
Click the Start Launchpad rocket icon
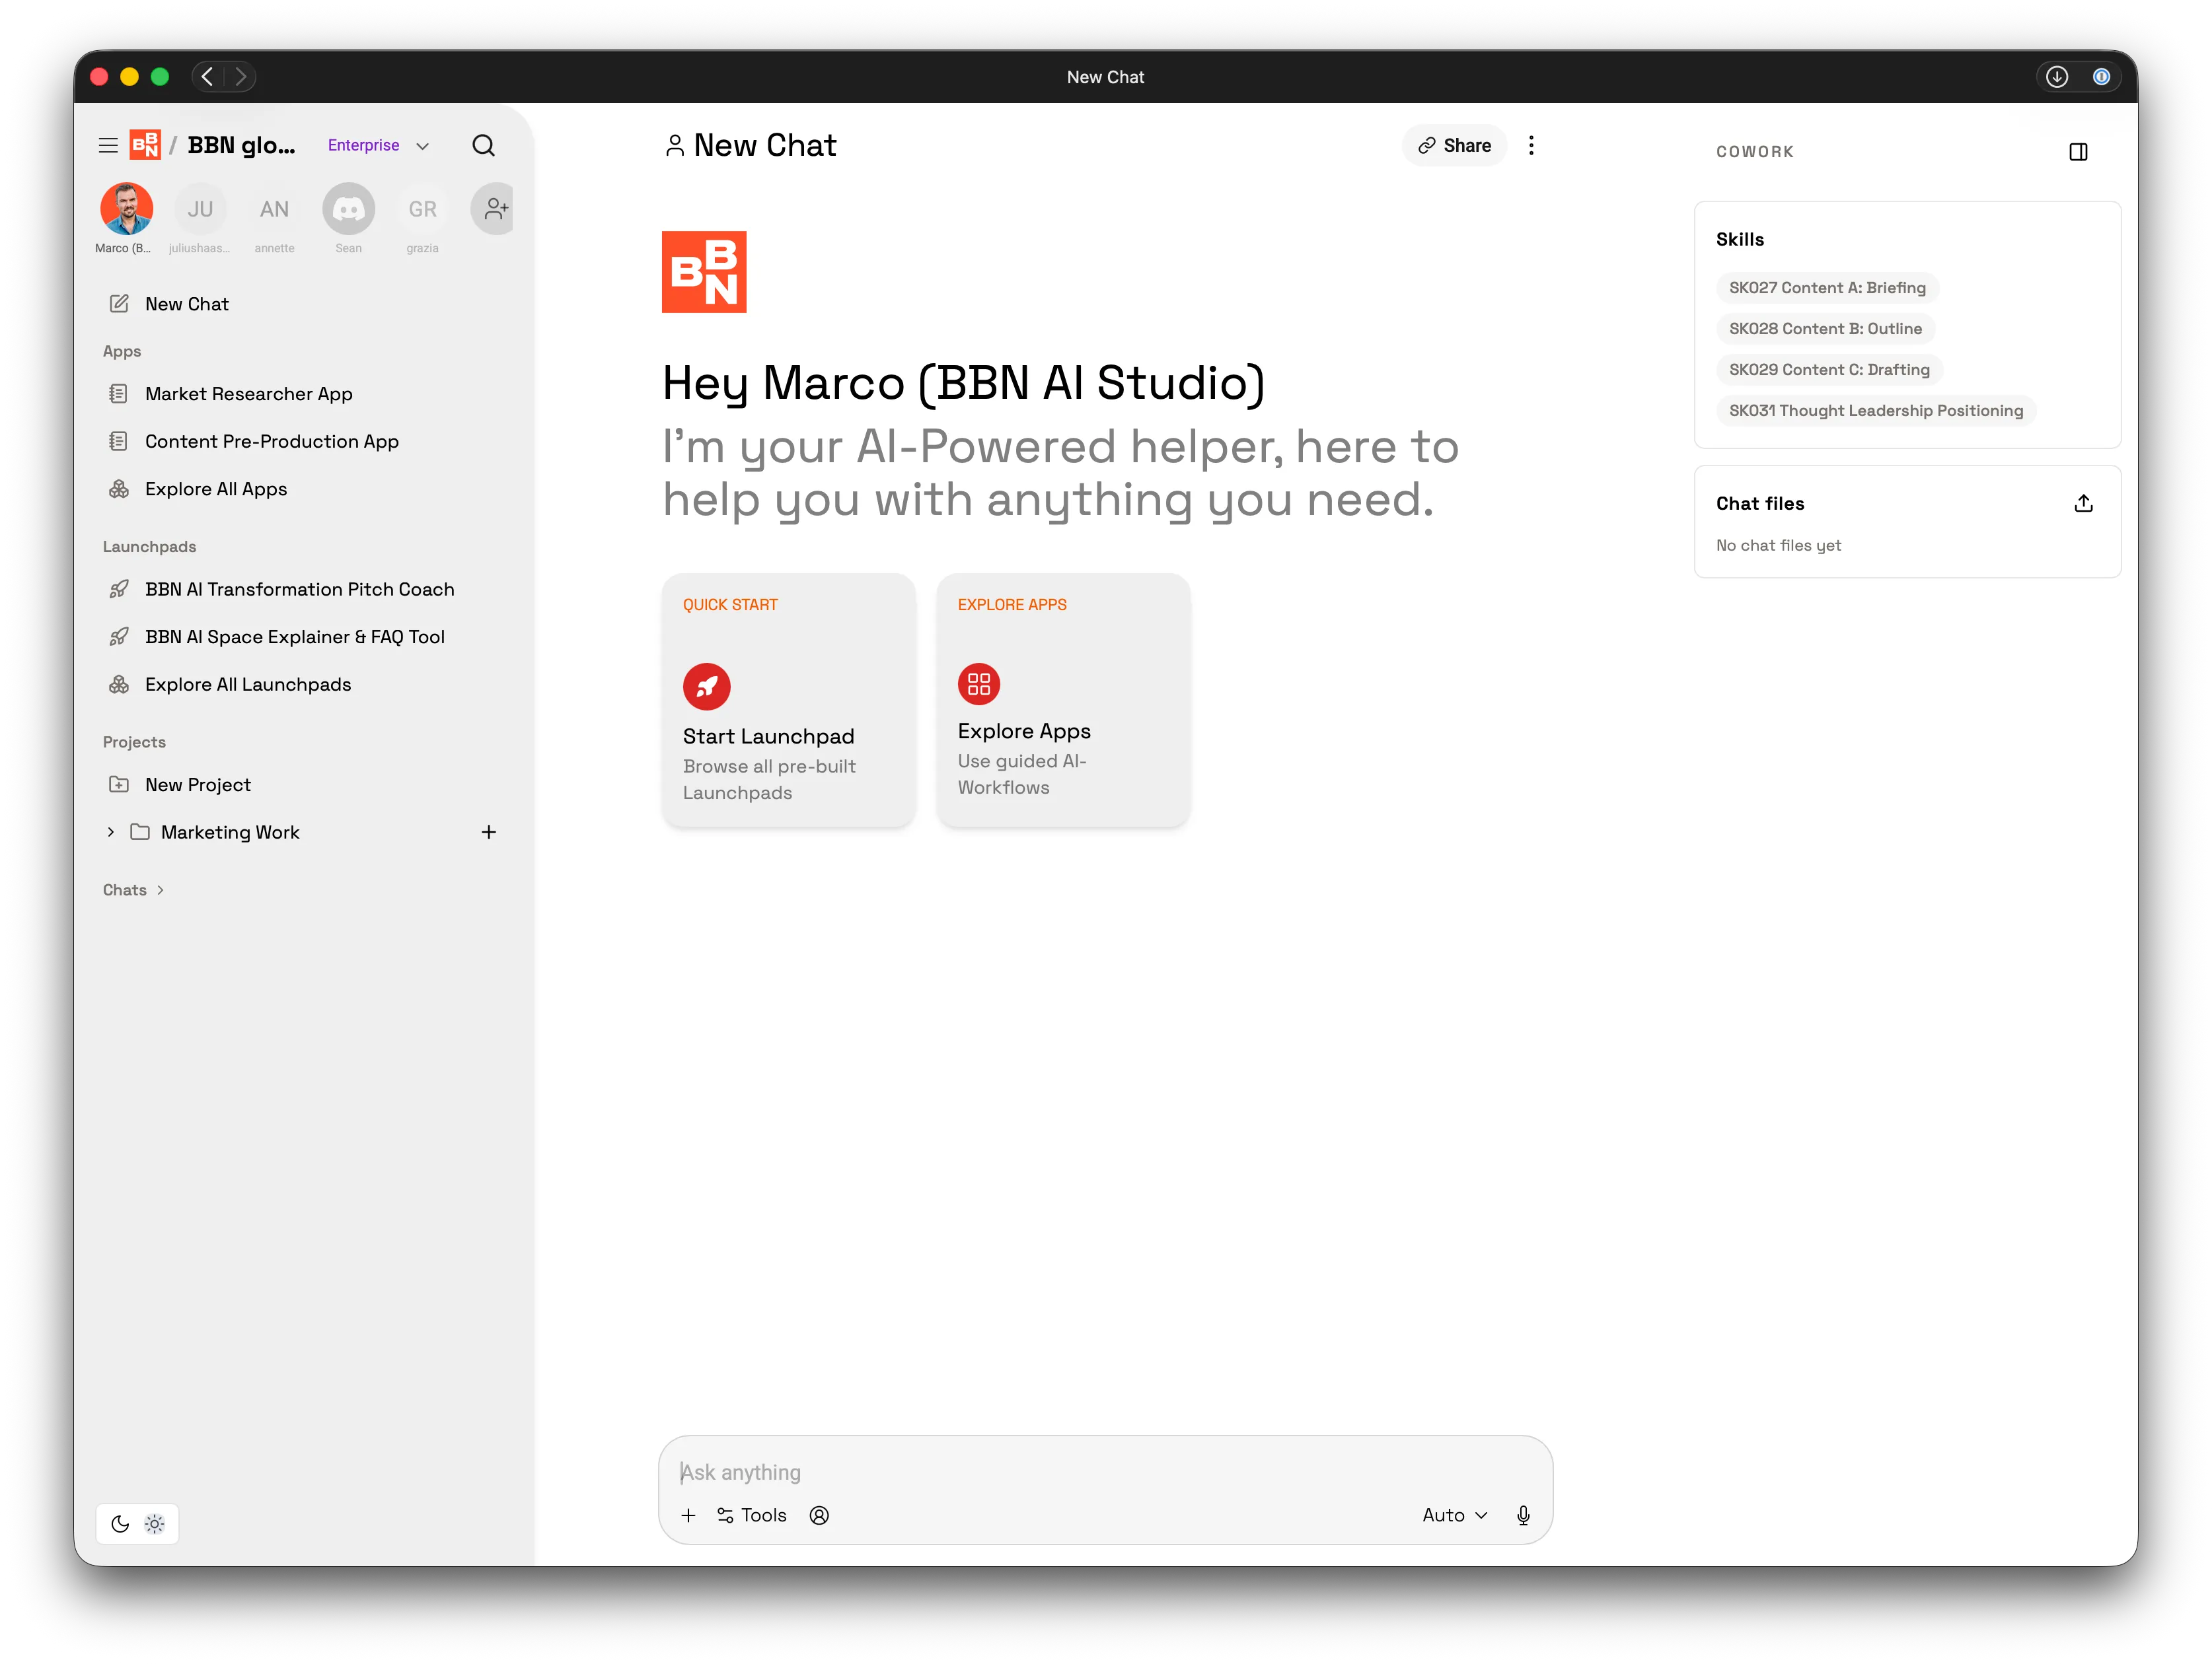point(706,687)
